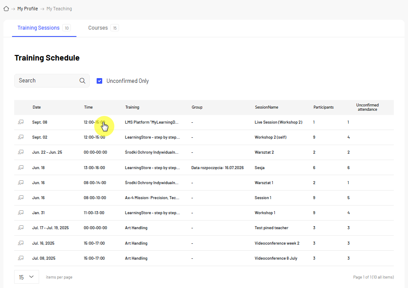Click time '11:00-13:00' cell

coord(94,213)
